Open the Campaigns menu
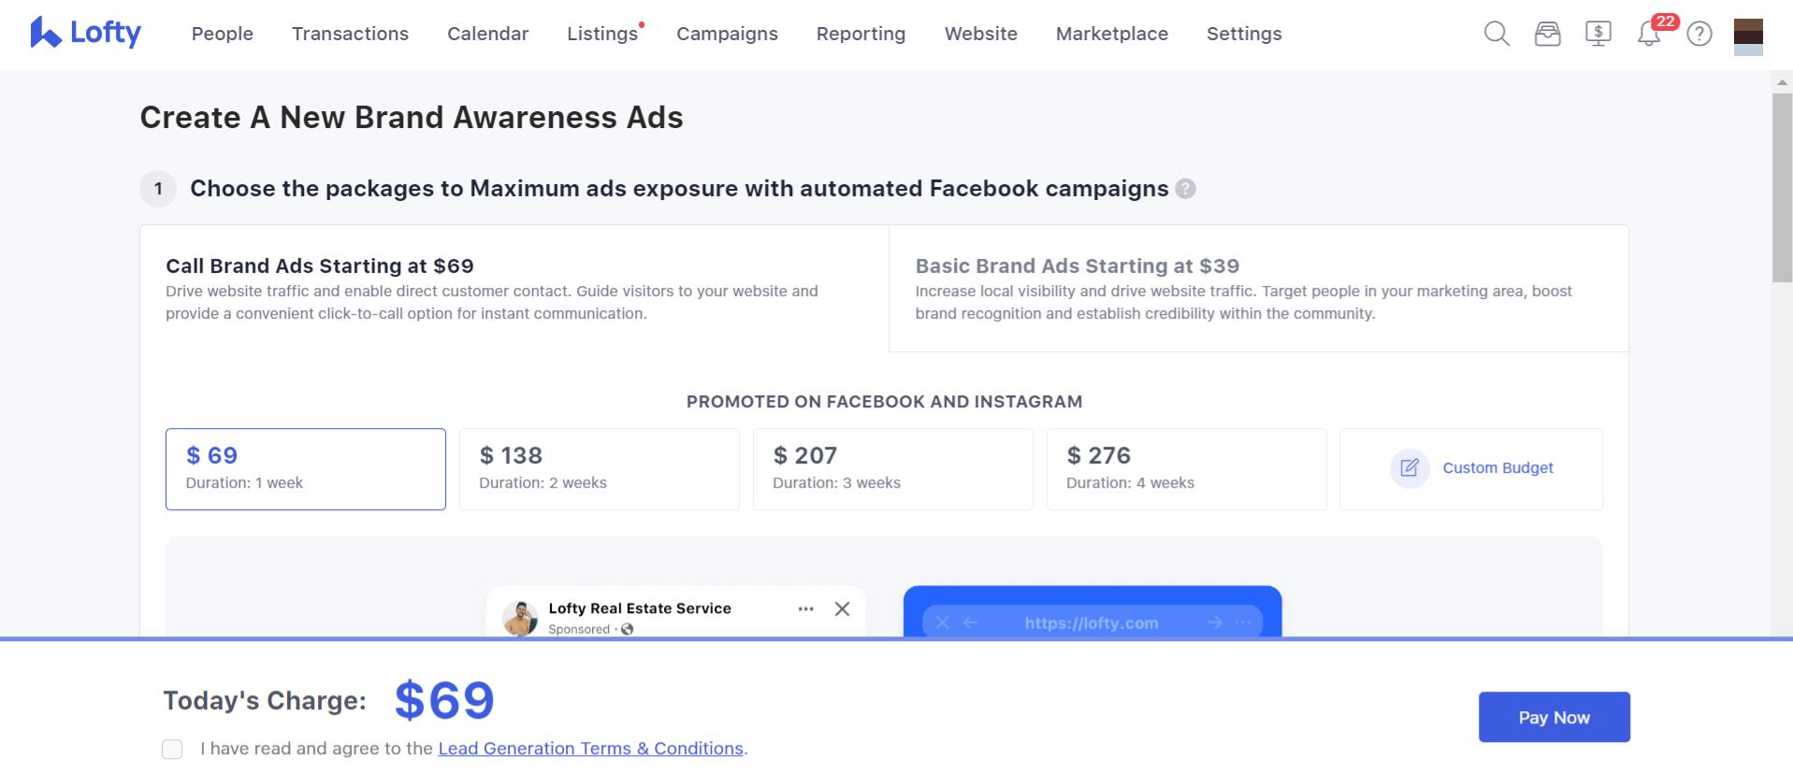 tap(727, 34)
